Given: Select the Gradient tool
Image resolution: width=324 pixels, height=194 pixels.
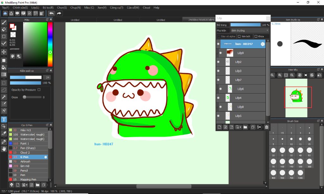Looking at the screenshot, I should 4,75.
